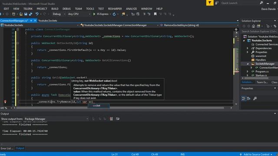Collapse GetSocketById method outline at line 14

17,43
